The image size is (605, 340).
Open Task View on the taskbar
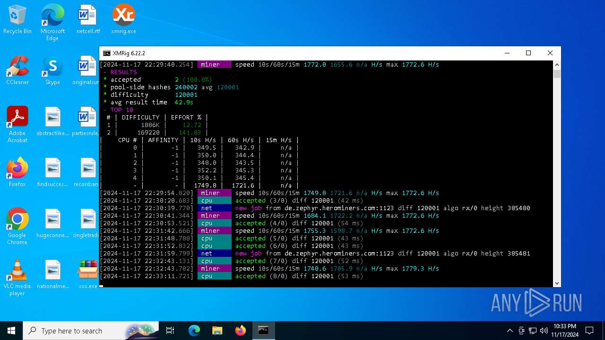[x=170, y=331]
